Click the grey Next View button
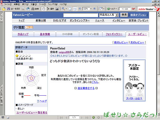 coord(98,117)
